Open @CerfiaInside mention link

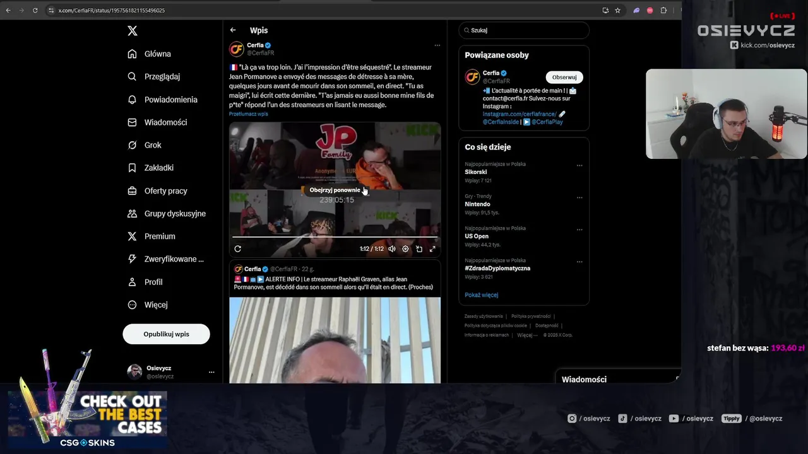pos(501,122)
